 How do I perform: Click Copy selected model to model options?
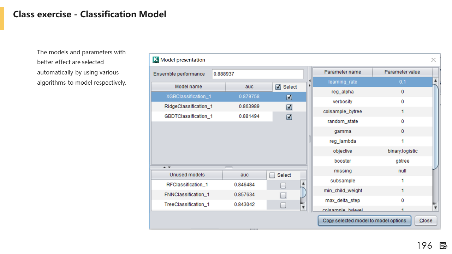point(364,221)
